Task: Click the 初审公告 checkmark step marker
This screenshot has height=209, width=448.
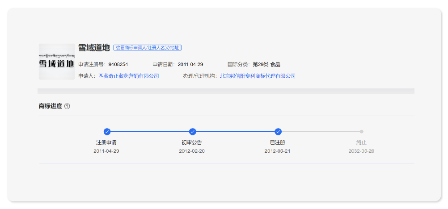Action: click(192, 132)
